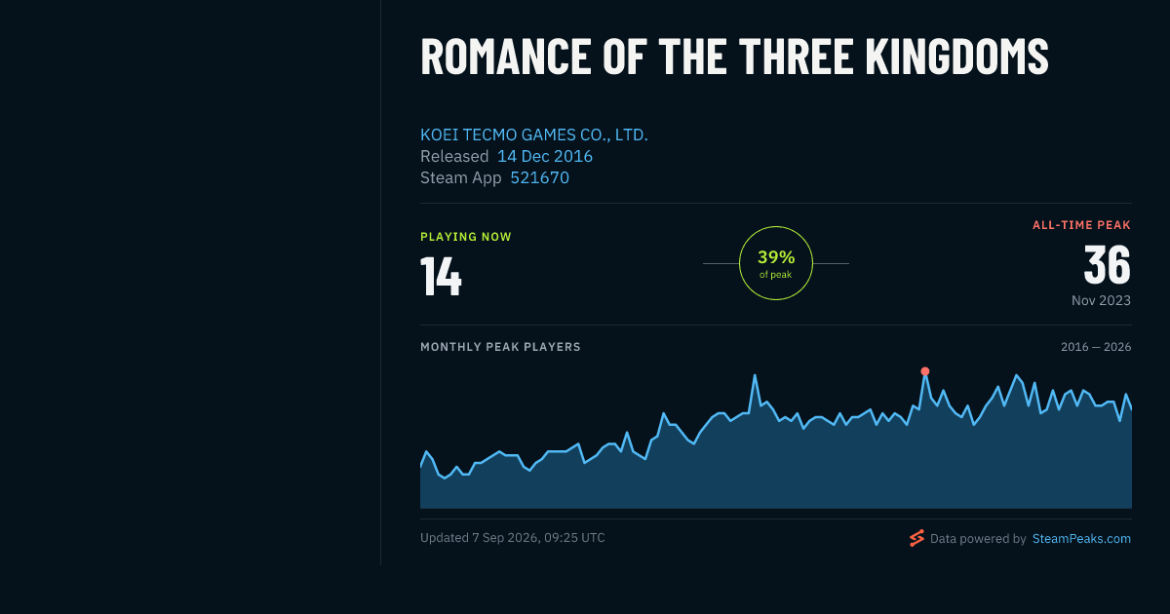This screenshot has height=614, width=1170.
Task: Click the Nov 2023 peak date
Action: click(x=1101, y=300)
